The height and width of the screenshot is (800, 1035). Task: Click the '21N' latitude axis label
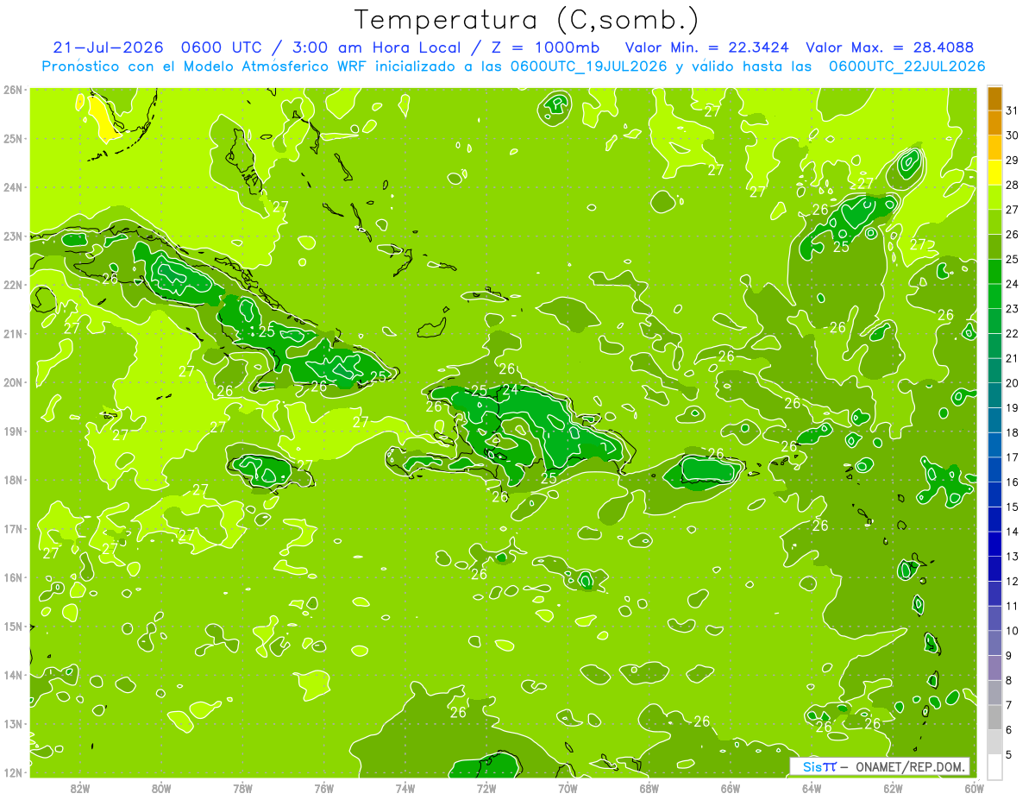click(13, 333)
